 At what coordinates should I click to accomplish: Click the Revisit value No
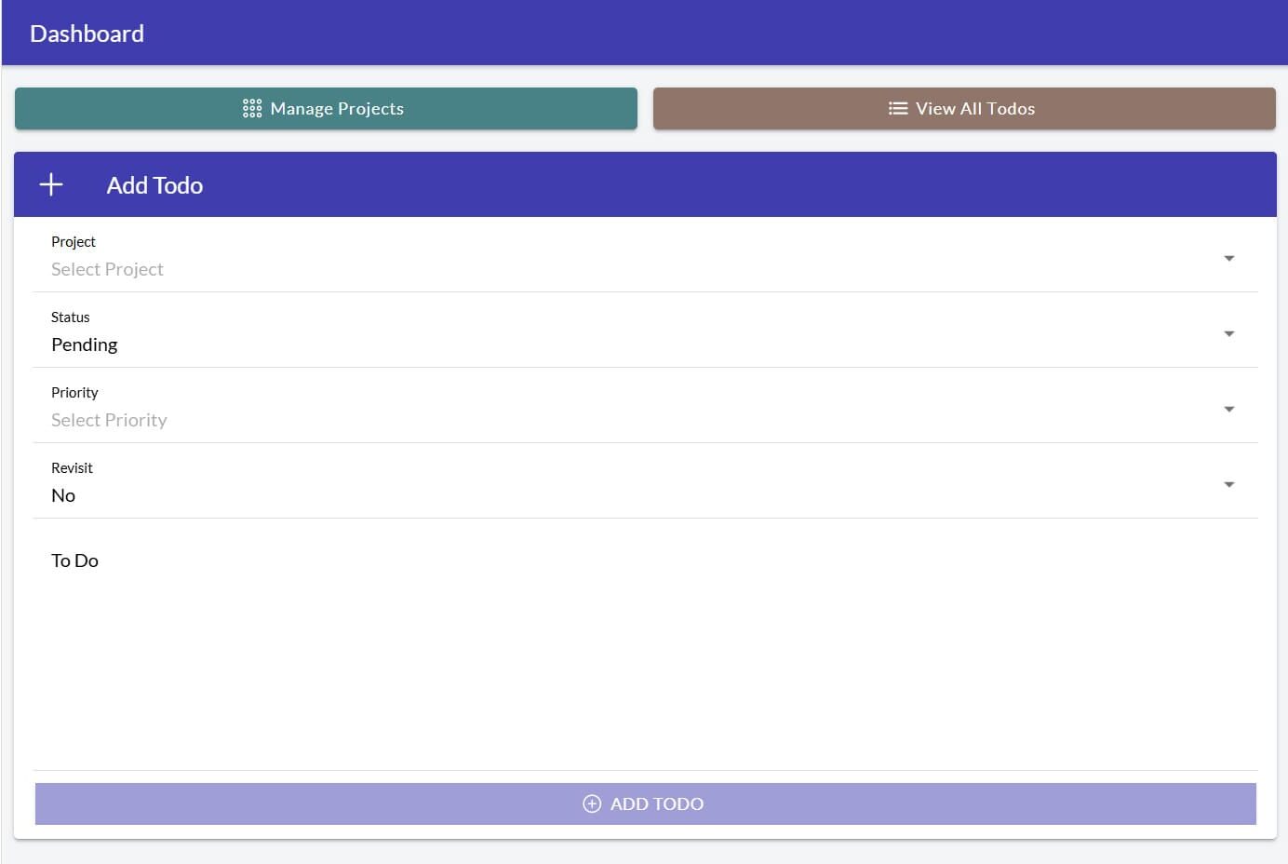(x=63, y=496)
